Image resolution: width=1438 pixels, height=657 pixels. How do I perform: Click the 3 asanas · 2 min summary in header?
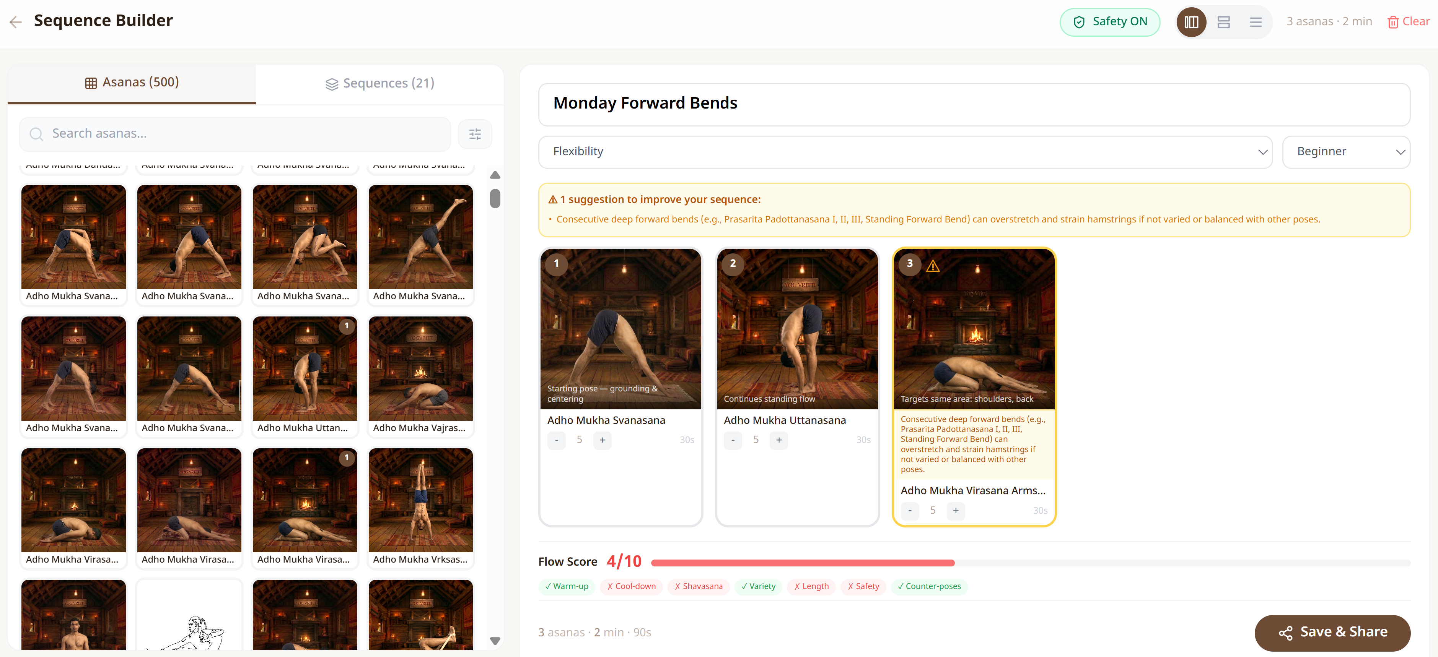(1329, 22)
